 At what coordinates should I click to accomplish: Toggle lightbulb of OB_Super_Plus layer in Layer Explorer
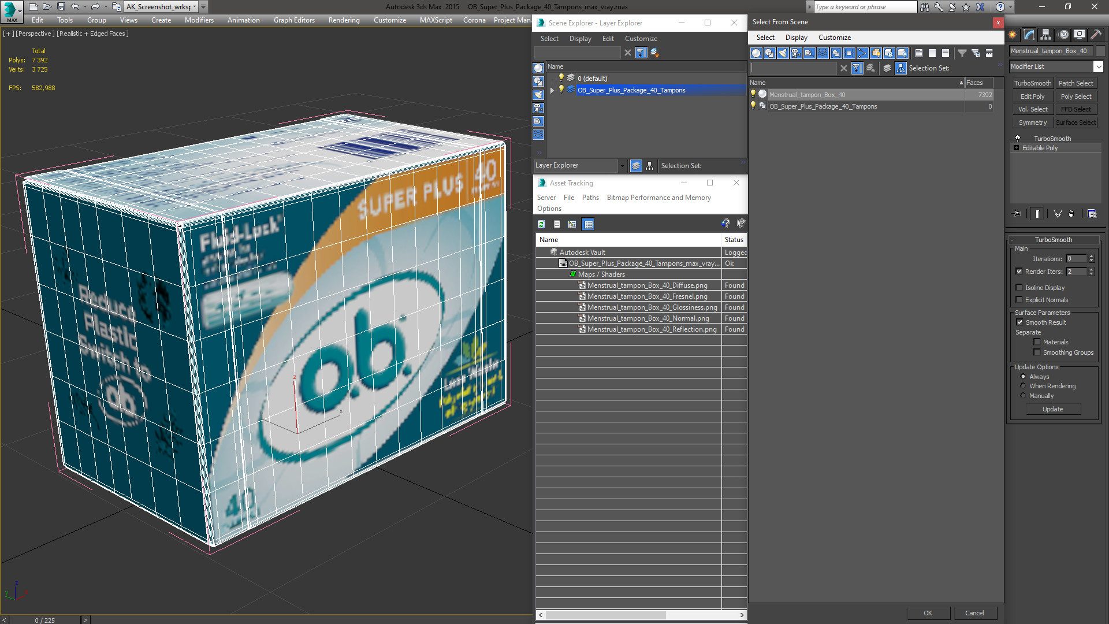point(561,90)
